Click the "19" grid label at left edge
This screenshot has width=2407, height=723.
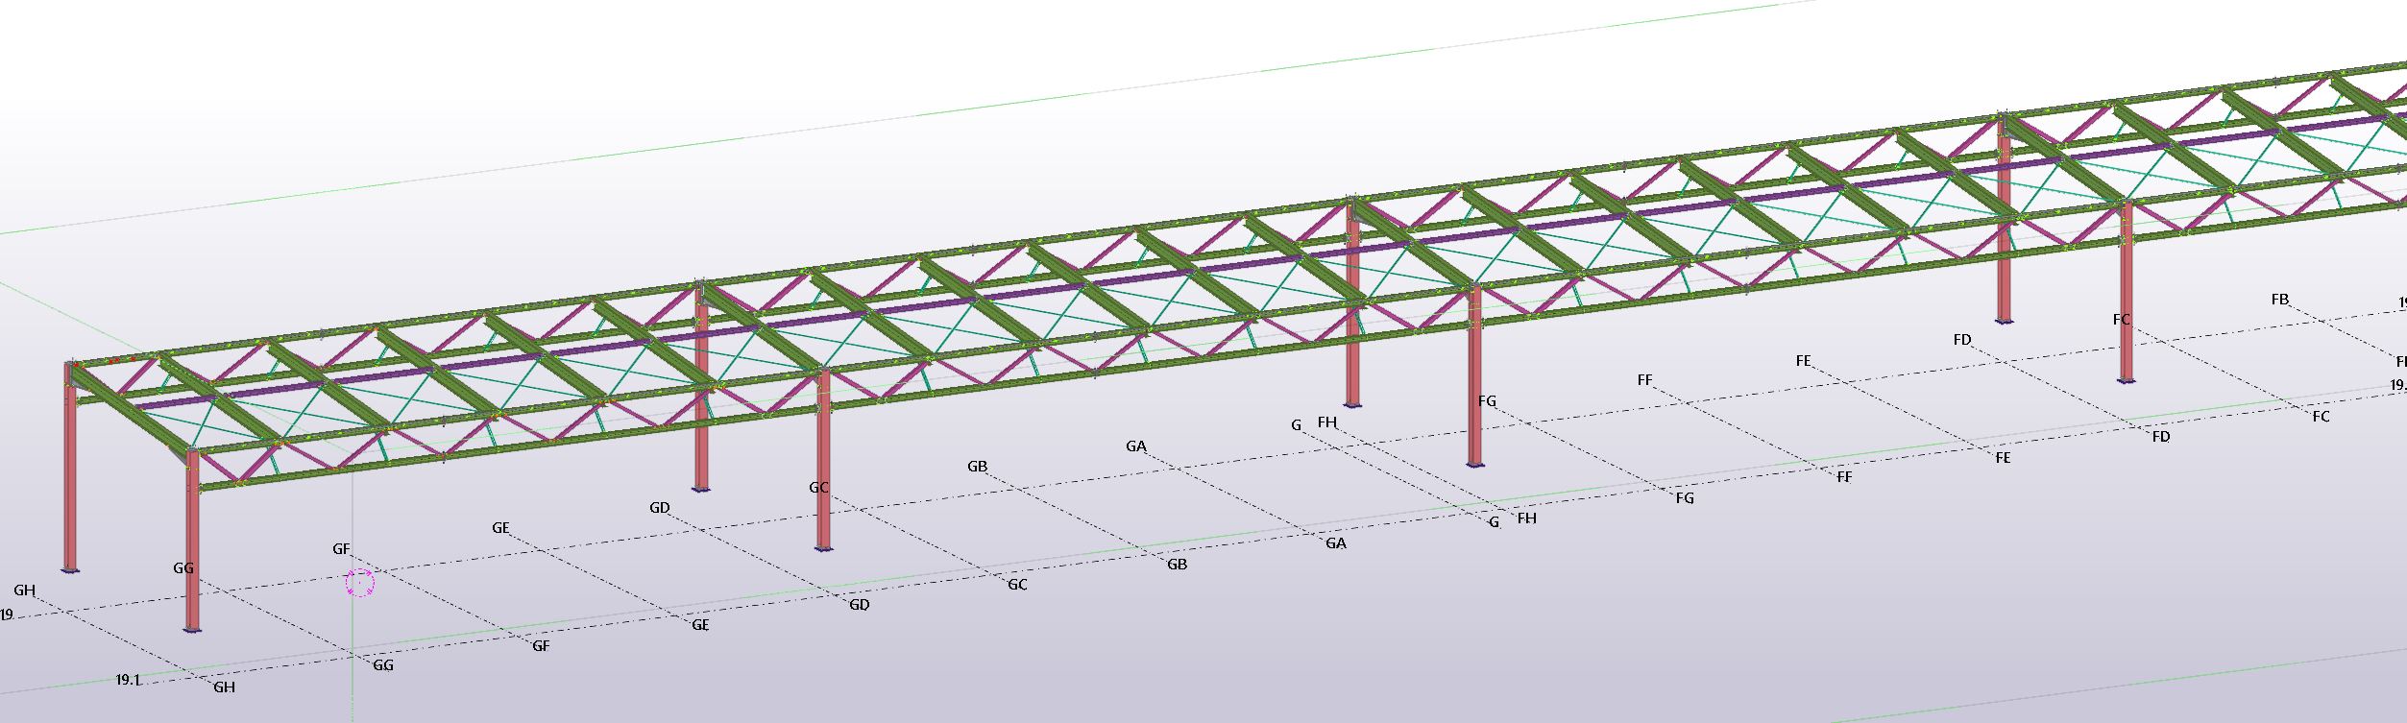pos(7,615)
